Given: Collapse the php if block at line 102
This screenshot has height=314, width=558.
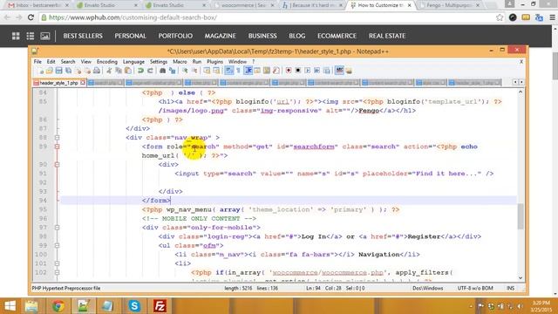Looking at the screenshot, I should pos(57,272).
